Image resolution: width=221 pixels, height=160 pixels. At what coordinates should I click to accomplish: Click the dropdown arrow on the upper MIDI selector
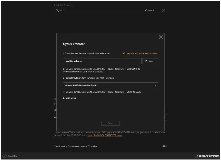(x=165, y=110)
